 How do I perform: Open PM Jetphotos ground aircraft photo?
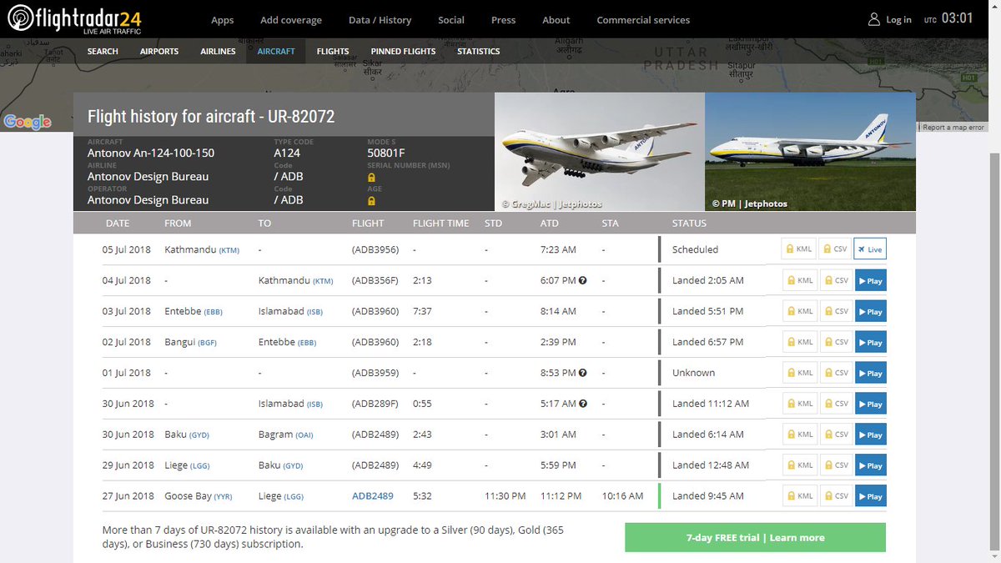pyautogui.click(x=810, y=151)
